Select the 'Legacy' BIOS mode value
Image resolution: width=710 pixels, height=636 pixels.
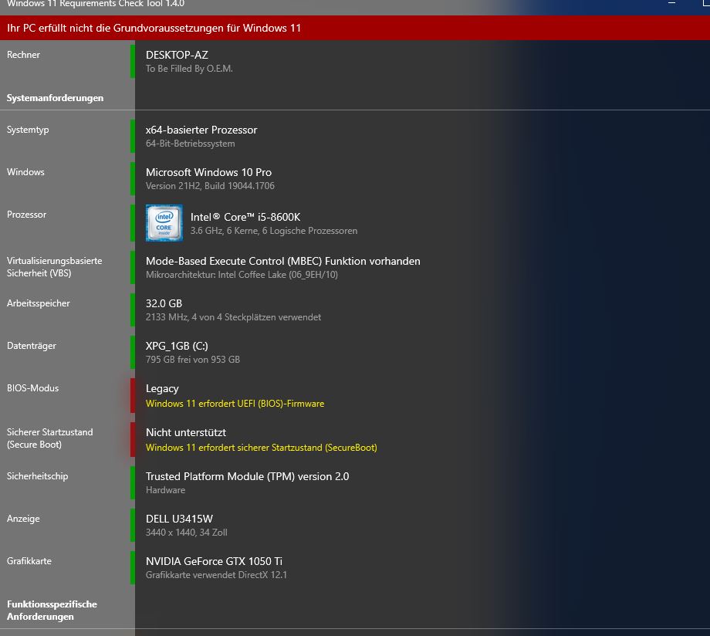click(x=162, y=389)
